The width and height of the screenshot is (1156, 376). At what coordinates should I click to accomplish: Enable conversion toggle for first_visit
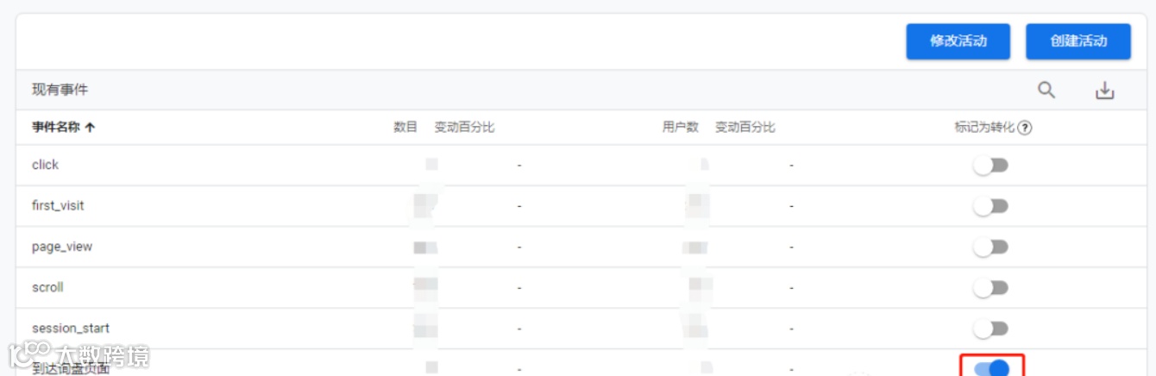pyautogui.click(x=990, y=206)
